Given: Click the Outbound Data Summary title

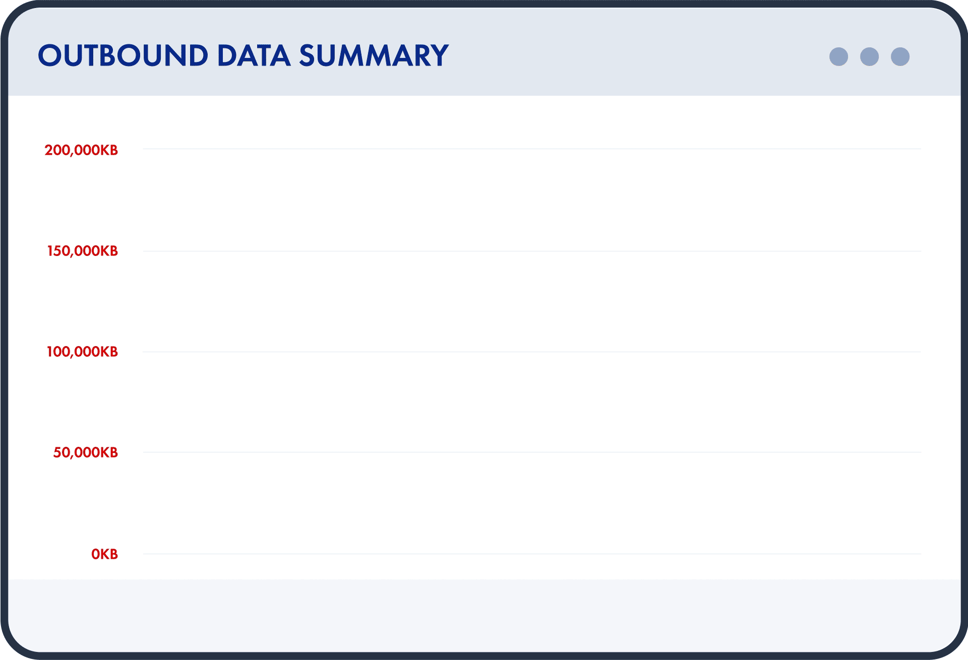Looking at the screenshot, I should (x=243, y=55).
